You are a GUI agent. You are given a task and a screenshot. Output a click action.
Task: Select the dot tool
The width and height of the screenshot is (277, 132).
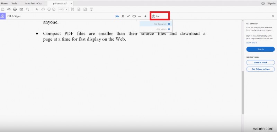click(x=145, y=16)
